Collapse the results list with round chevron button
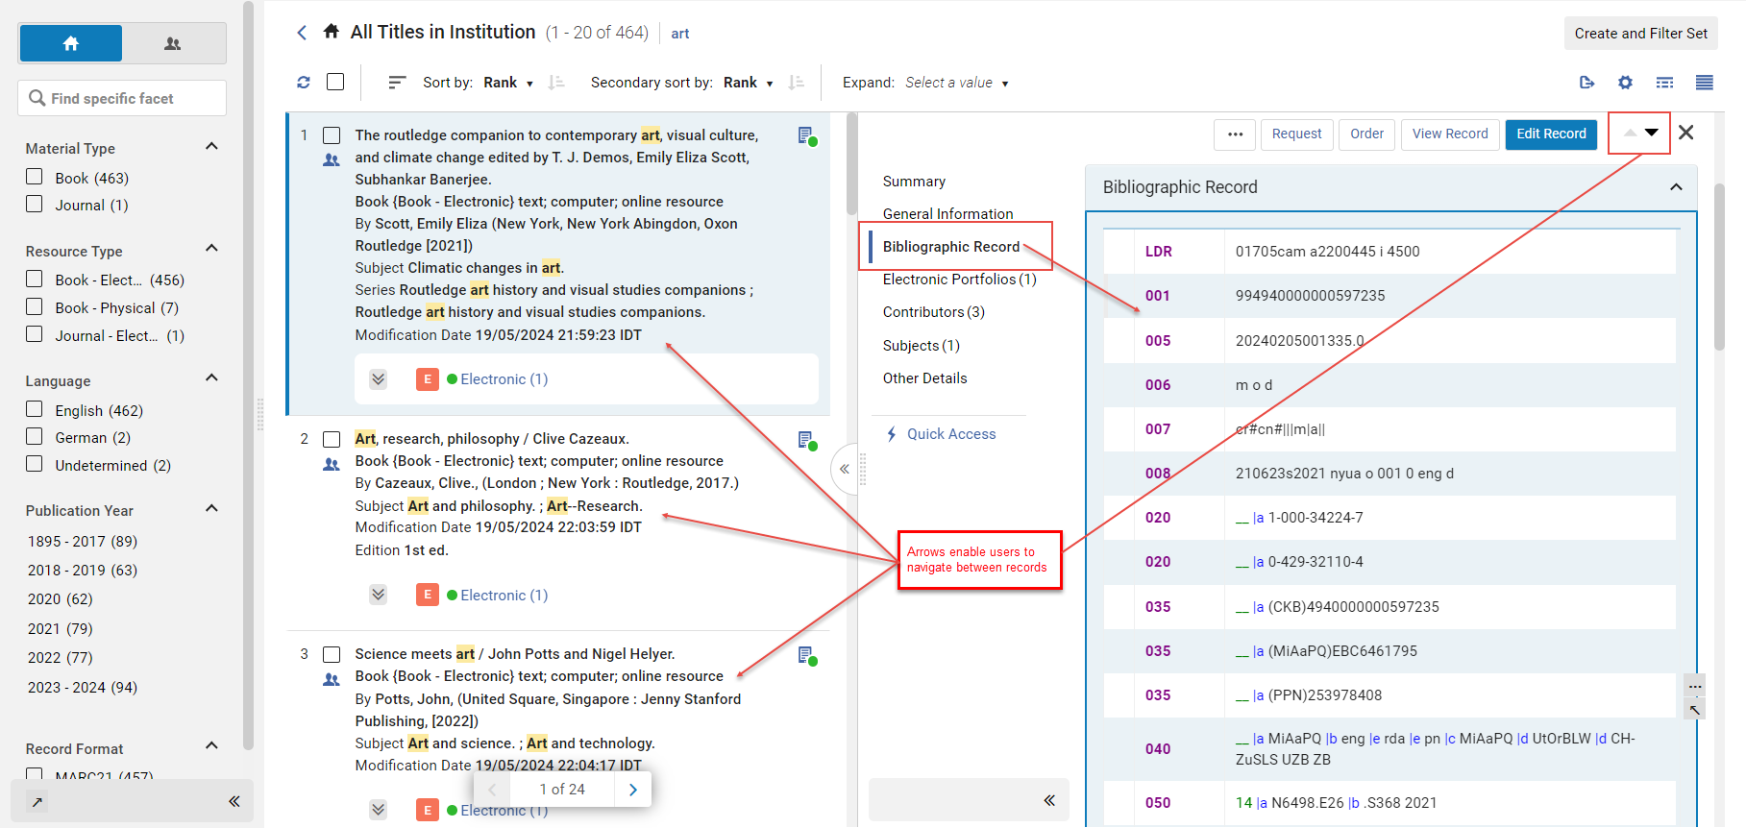The width and height of the screenshot is (1746, 828). (845, 469)
